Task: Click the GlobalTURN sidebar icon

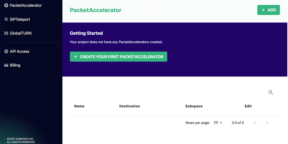Action: (6, 33)
